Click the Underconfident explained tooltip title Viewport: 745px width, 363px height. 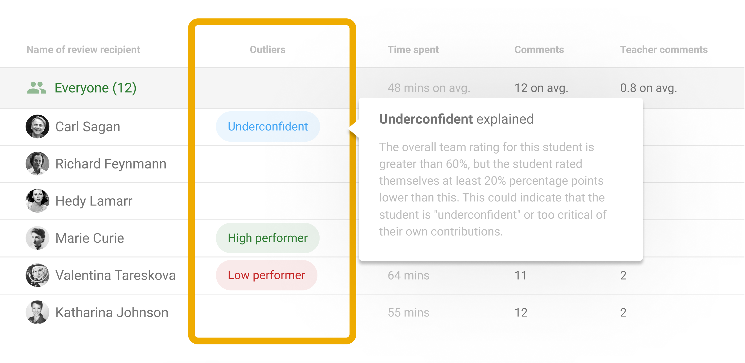click(456, 119)
